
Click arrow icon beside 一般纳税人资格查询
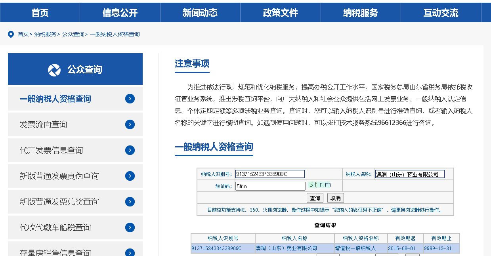pyautogui.click(x=130, y=99)
